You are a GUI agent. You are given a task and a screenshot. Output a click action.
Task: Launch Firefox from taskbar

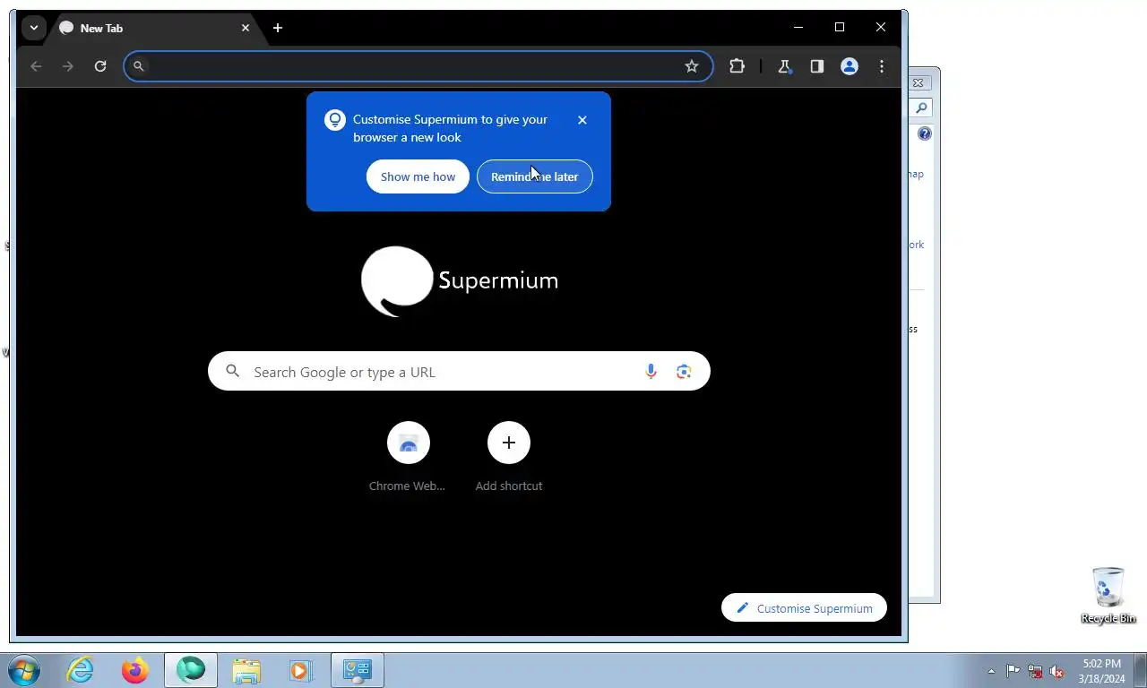tap(135, 670)
